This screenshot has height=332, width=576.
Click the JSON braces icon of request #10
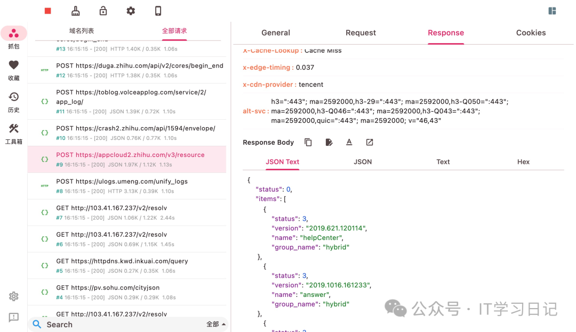pos(44,132)
